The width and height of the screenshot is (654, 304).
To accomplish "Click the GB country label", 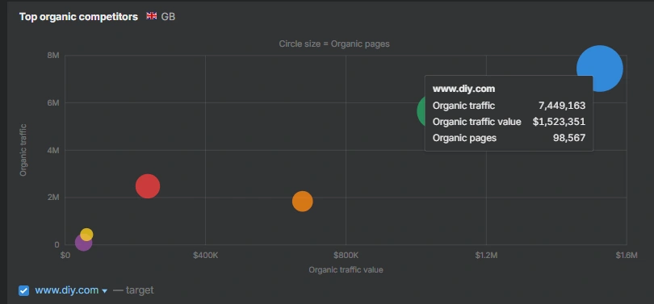I will [168, 17].
